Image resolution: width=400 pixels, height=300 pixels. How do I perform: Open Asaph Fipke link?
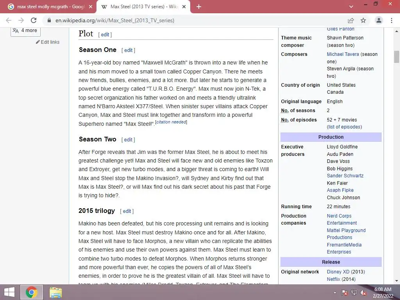(340, 190)
